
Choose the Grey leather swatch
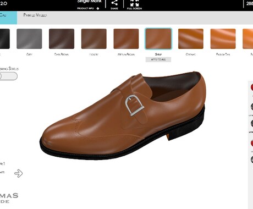pos(29,38)
